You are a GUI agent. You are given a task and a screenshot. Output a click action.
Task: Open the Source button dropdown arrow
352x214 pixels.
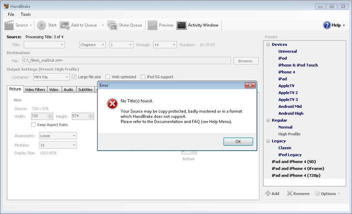click(31, 25)
